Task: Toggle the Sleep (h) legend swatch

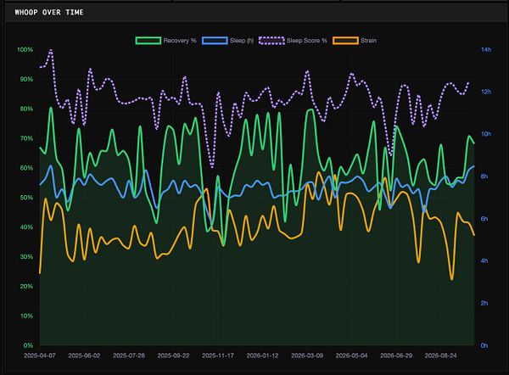Action: point(215,41)
